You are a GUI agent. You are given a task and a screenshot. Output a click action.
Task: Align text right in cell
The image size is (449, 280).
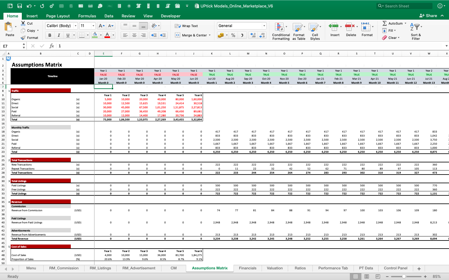143,35
